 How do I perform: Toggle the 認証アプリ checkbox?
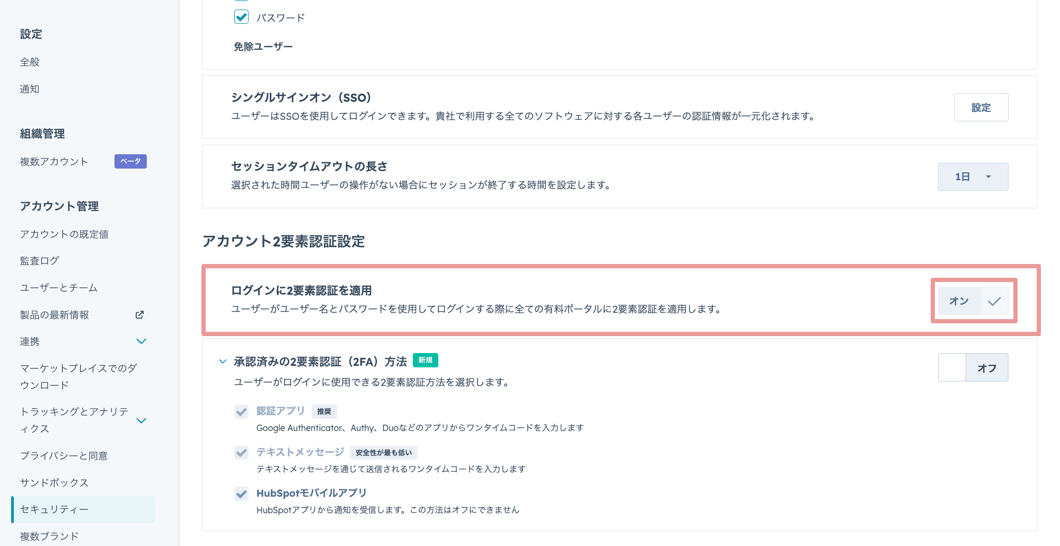pos(242,412)
